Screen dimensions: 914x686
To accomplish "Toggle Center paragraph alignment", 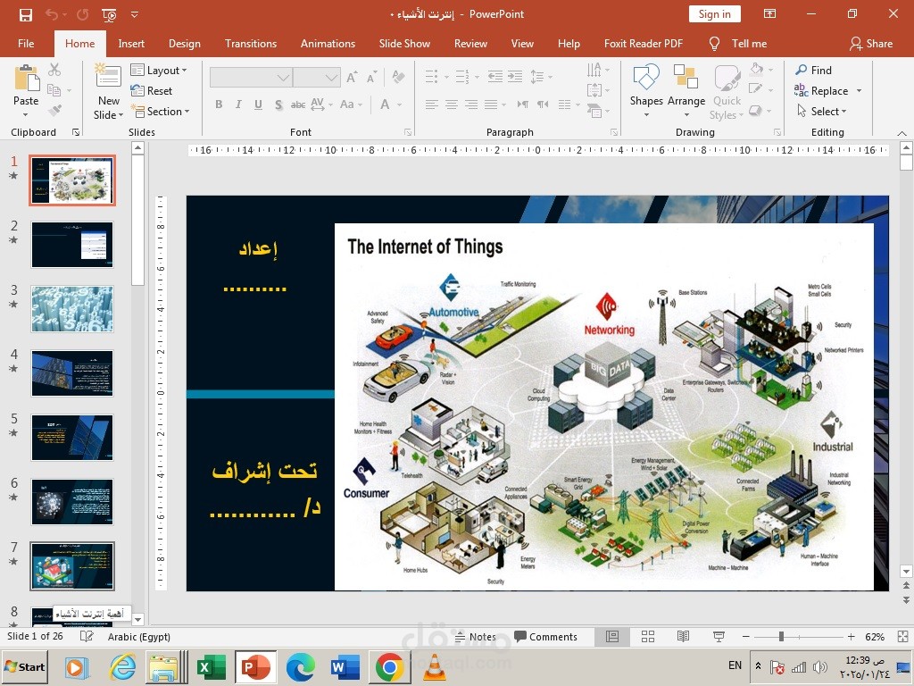I will point(451,105).
